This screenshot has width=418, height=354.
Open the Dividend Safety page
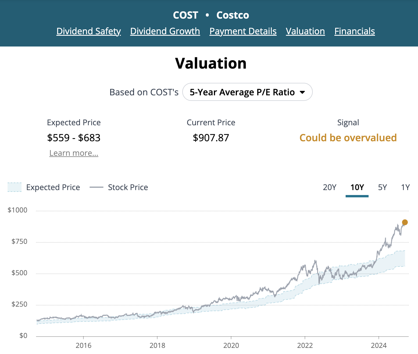pos(88,31)
